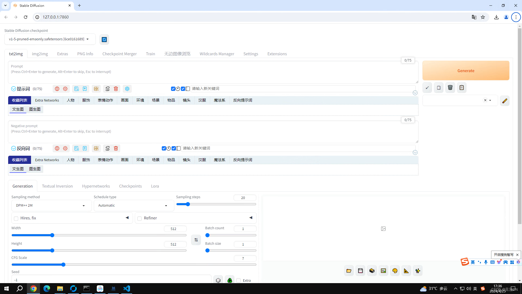Click the Generate button
The image size is (522, 294).
click(466, 70)
